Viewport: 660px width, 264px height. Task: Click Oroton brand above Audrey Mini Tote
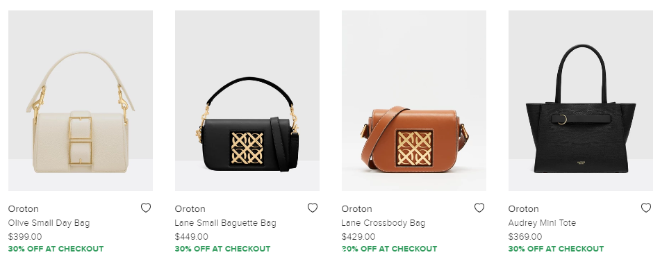(523, 209)
